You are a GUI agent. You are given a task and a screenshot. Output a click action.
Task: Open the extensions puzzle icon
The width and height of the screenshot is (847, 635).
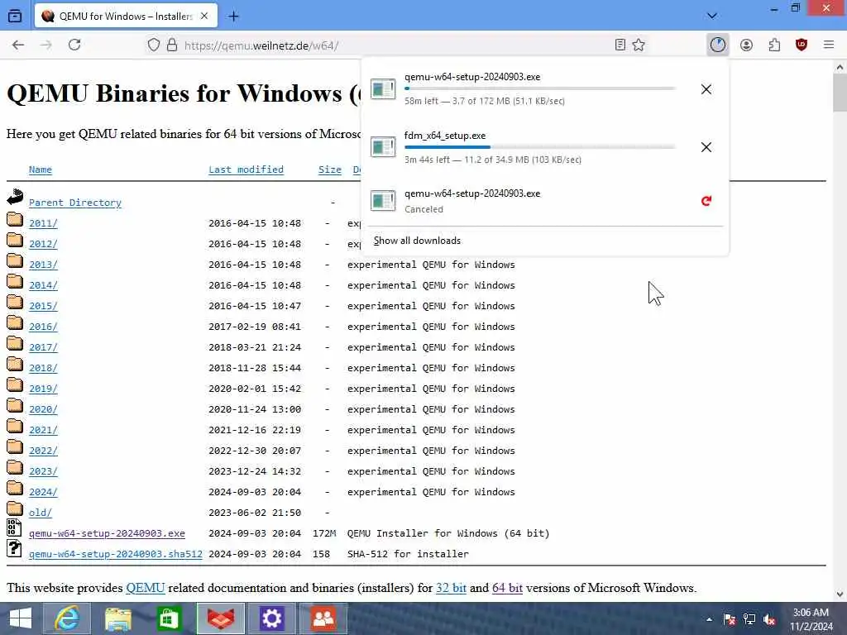[774, 45]
